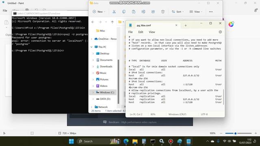Click Windows (CRLF) in Notepad status bar
This screenshot has height=146, width=260.
pos(177,114)
